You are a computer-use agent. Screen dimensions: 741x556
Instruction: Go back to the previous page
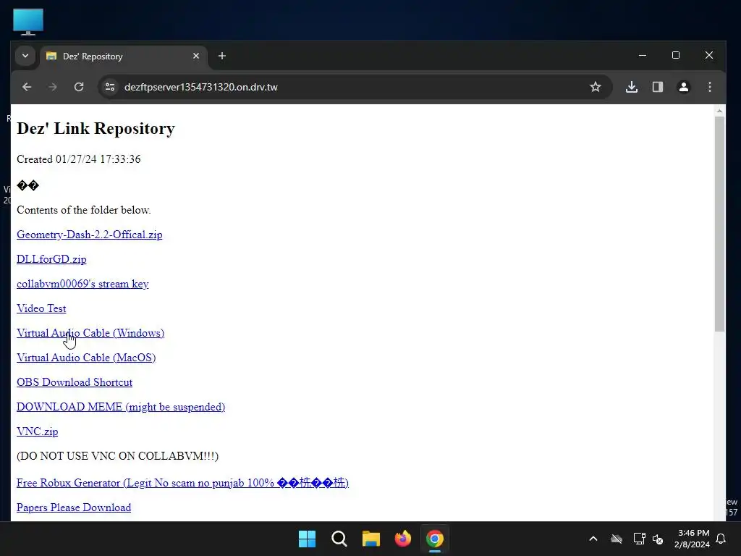tap(27, 87)
